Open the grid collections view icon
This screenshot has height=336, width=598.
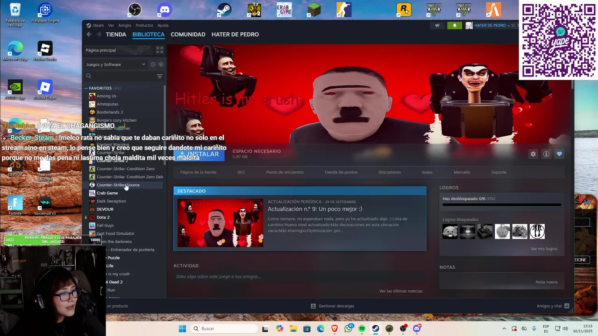(x=159, y=50)
